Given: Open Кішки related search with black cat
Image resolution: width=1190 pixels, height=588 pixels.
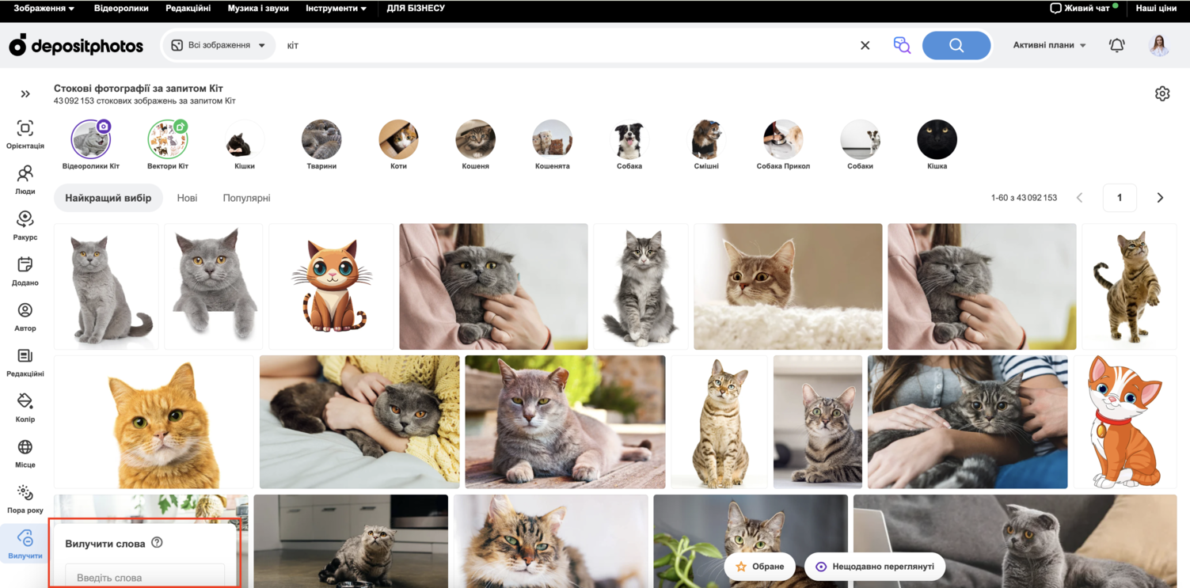Looking at the screenshot, I should pos(245,145).
